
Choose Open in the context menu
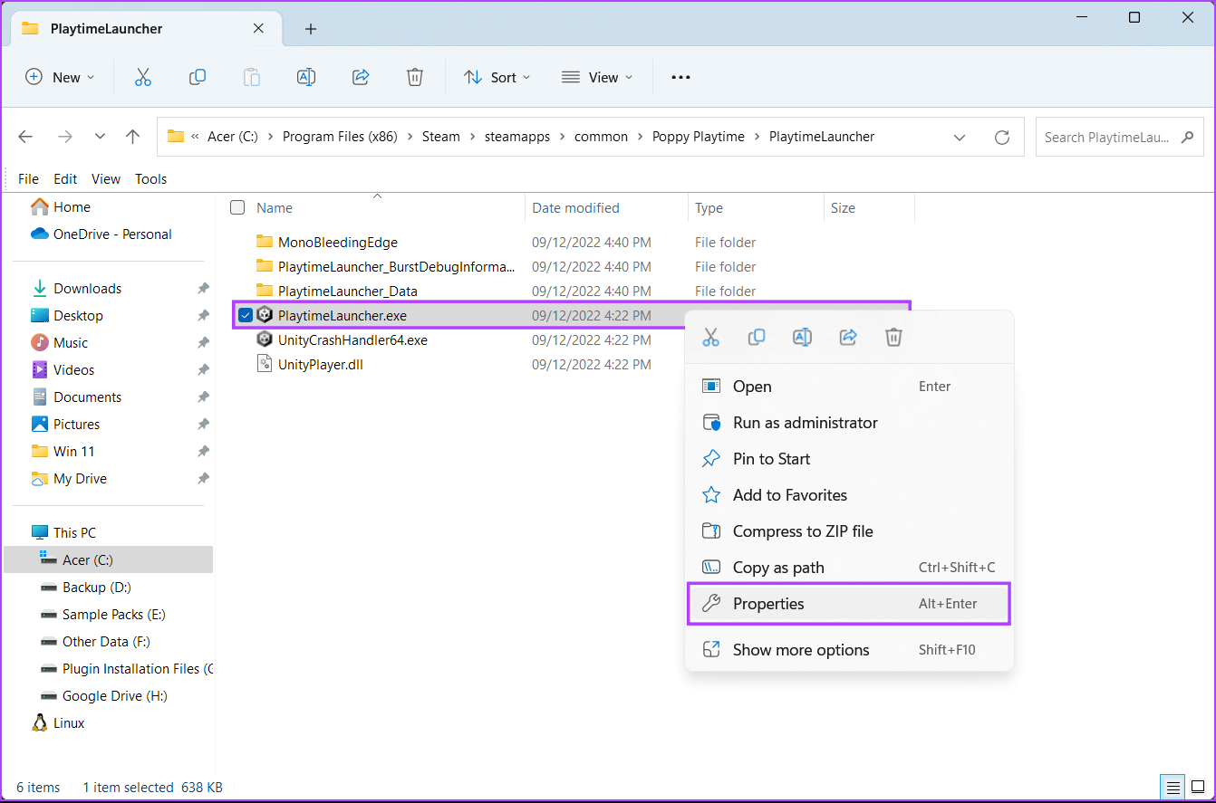click(849, 387)
